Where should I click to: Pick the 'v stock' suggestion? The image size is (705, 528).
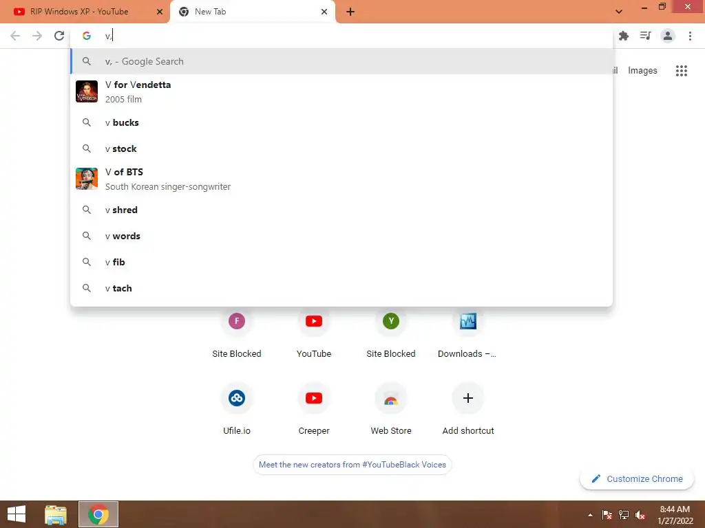[x=341, y=148]
